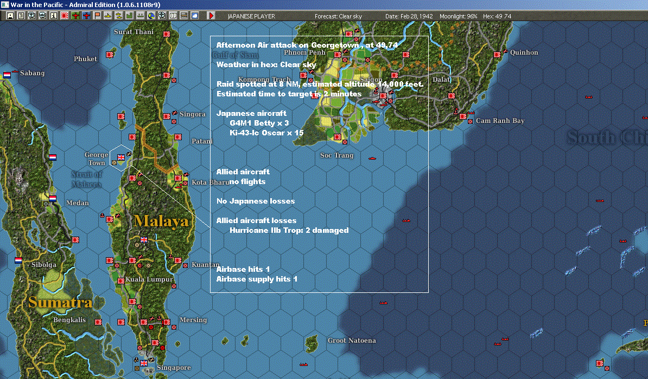Viewport: 648px width, 379px height.
Task: Select the Japanese base icon at Quinhon
Action: tap(497, 55)
